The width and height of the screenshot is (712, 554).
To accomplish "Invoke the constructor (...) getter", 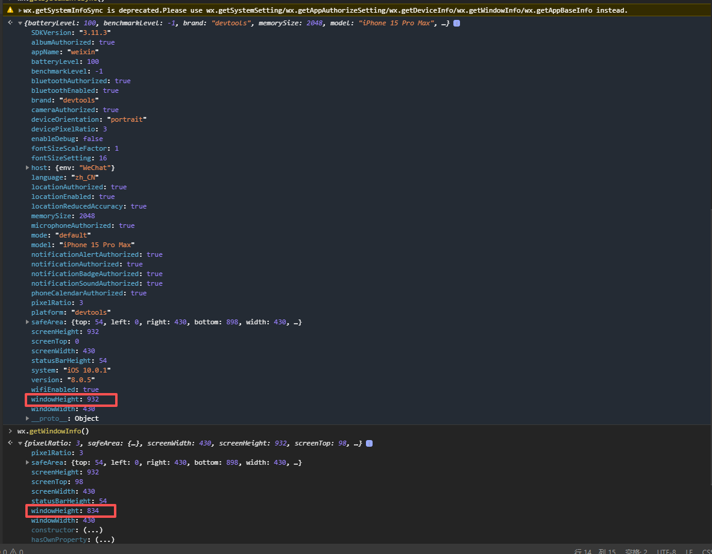I will coord(93,530).
